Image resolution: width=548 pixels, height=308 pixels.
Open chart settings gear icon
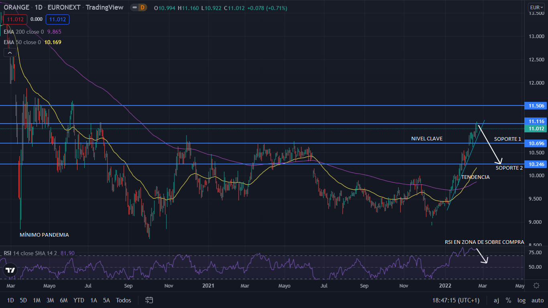pyautogui.click(x=536, y=286)
